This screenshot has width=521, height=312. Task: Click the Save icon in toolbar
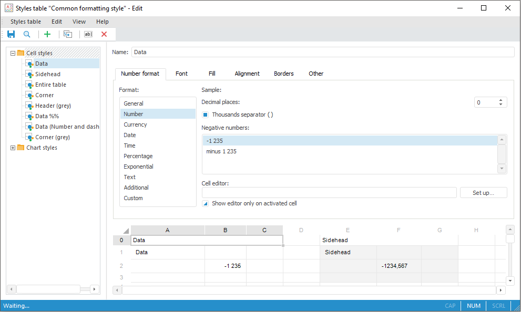pos(11,34)
